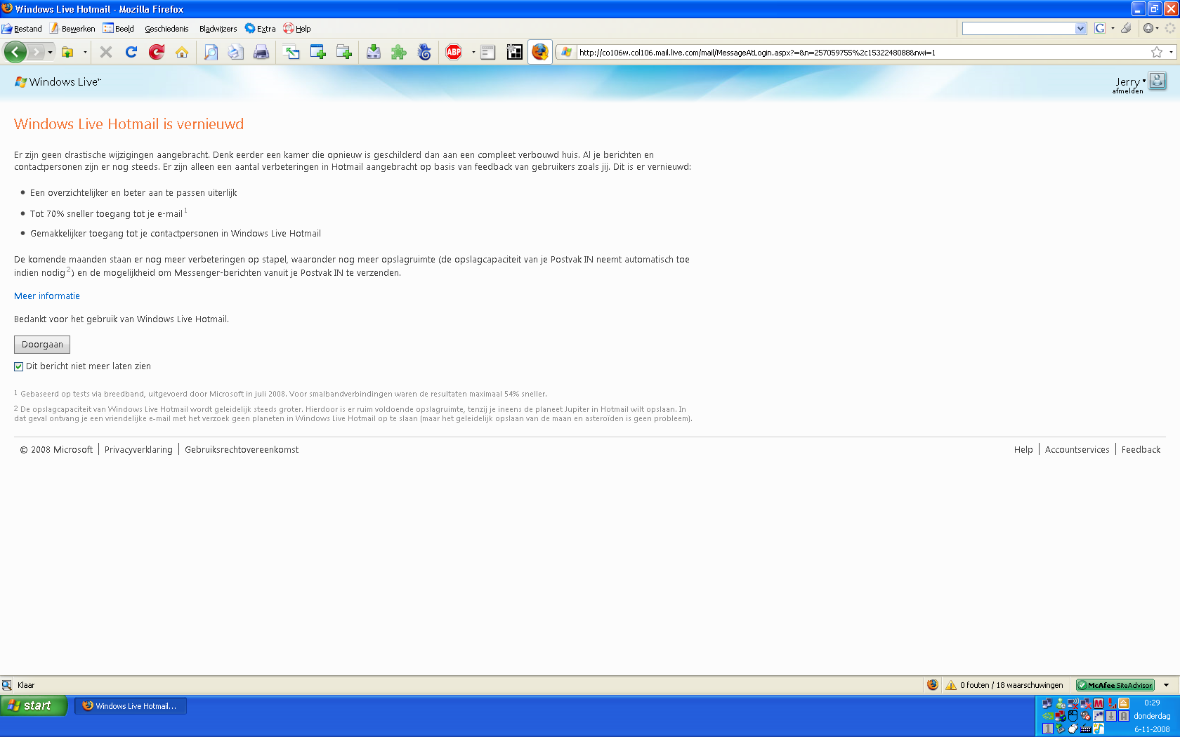Open the Adblock Plus dropdown arrow
The image size is (1180, 737).
point(473,52)
